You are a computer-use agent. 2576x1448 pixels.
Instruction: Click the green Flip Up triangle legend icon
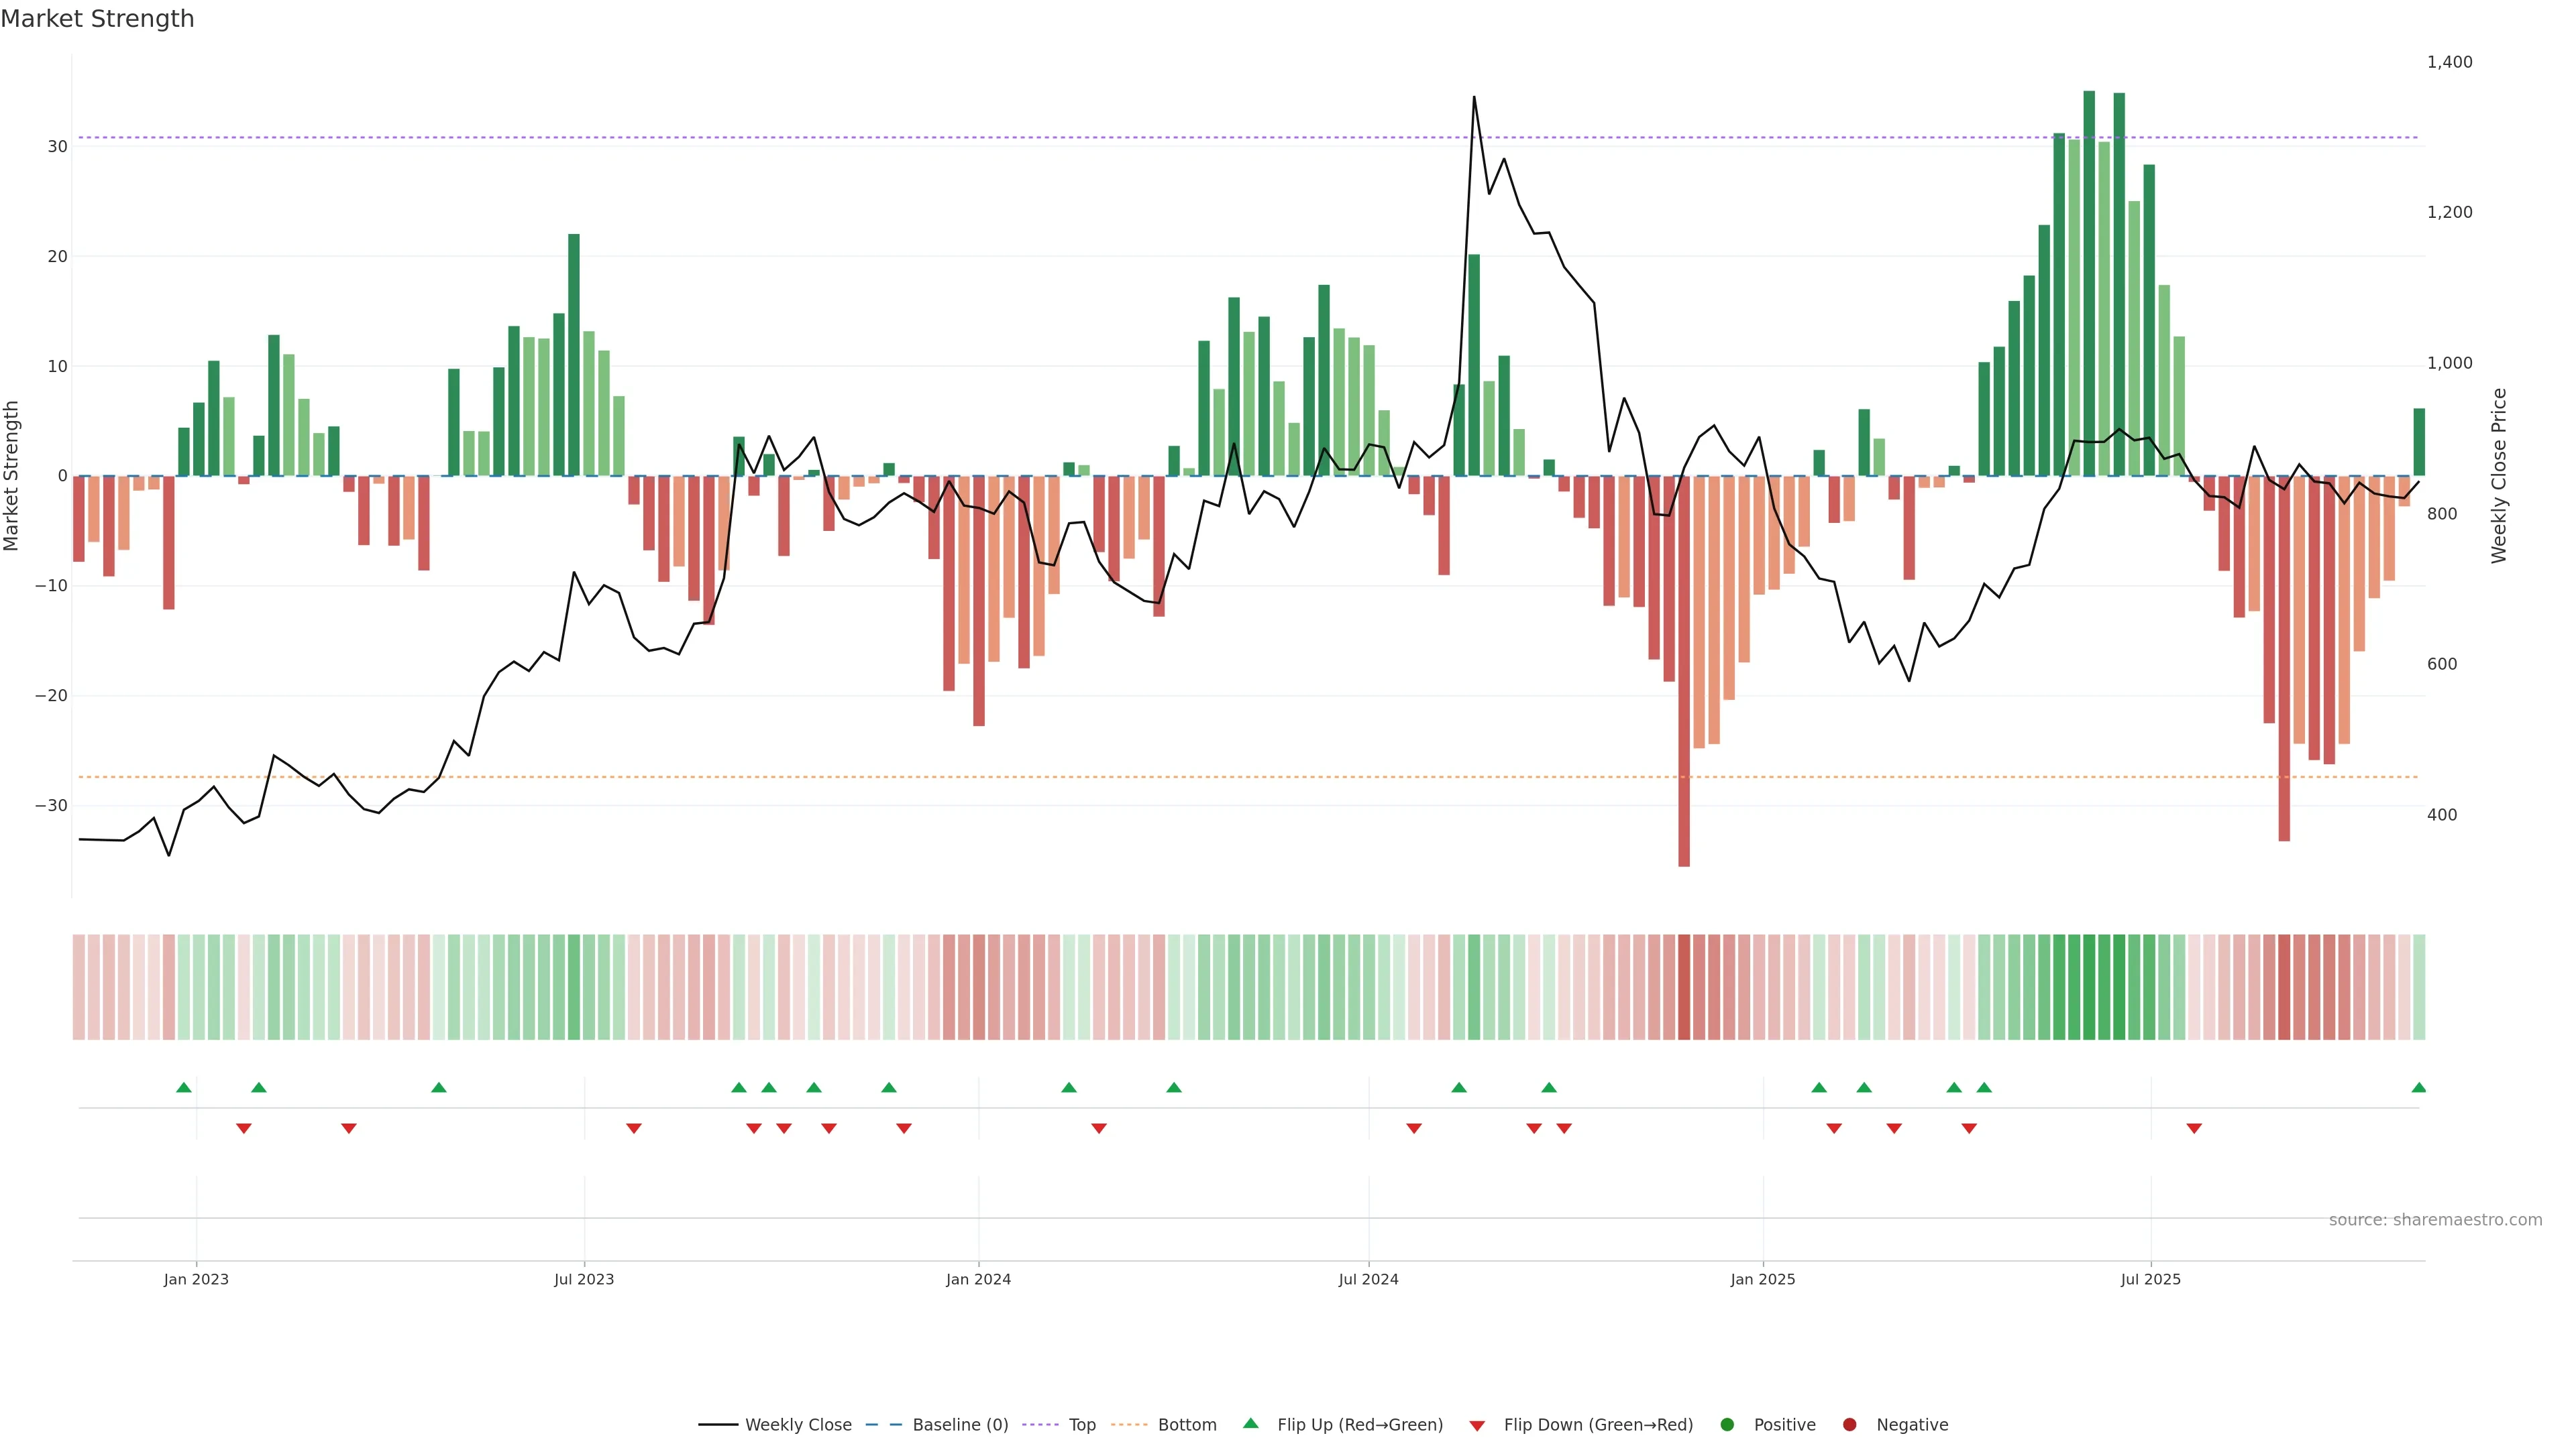[x=1250, y=1423]
